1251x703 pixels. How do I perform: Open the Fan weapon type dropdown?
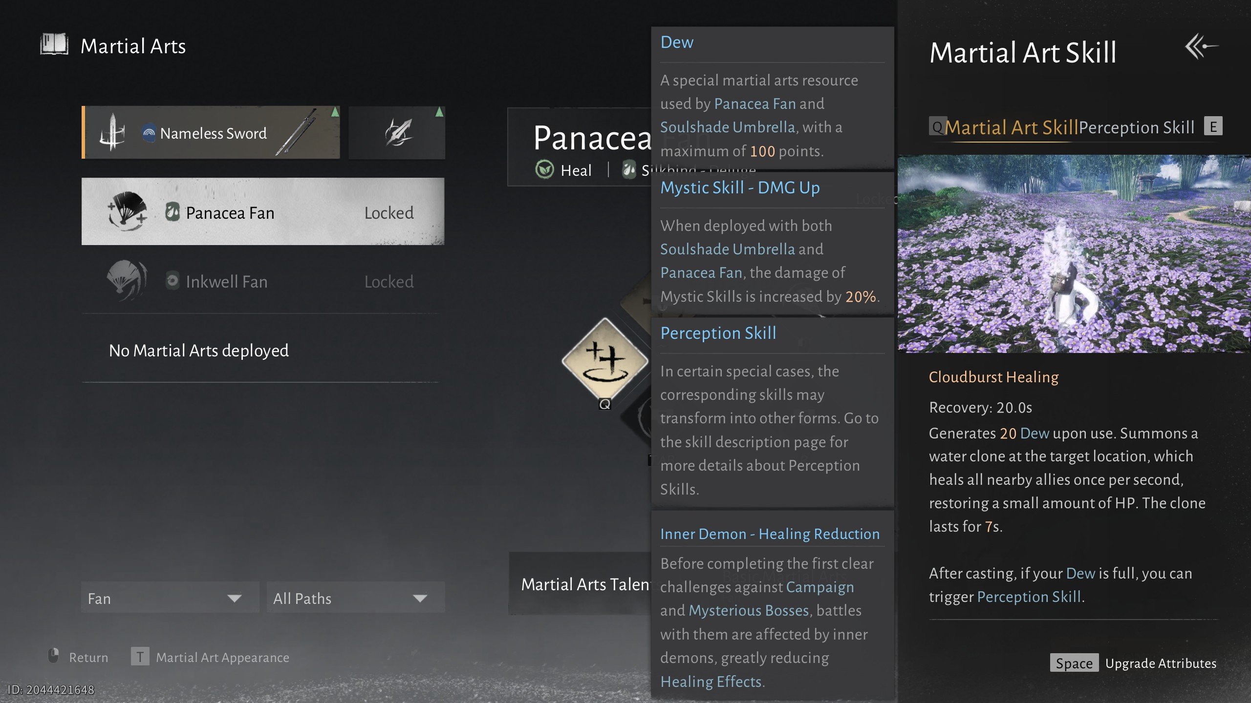pos(169,598)
